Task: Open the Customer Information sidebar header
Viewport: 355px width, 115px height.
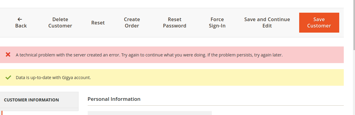Action: coord(39,100)
